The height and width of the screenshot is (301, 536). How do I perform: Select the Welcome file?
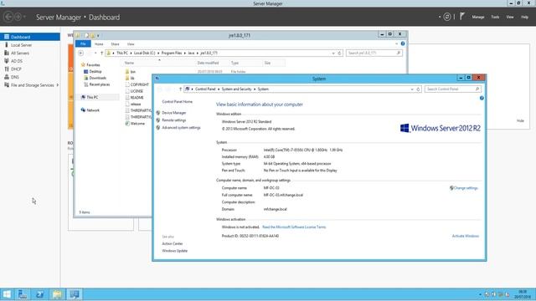click(137, 124)
